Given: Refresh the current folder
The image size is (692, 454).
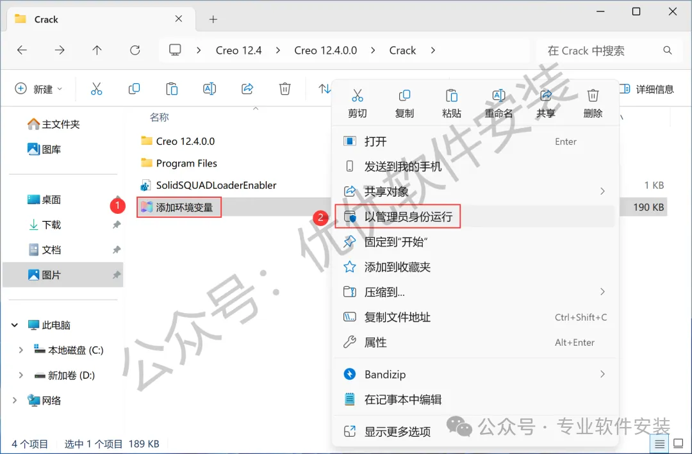Looking at the screenshot, I should coord(135,51).
